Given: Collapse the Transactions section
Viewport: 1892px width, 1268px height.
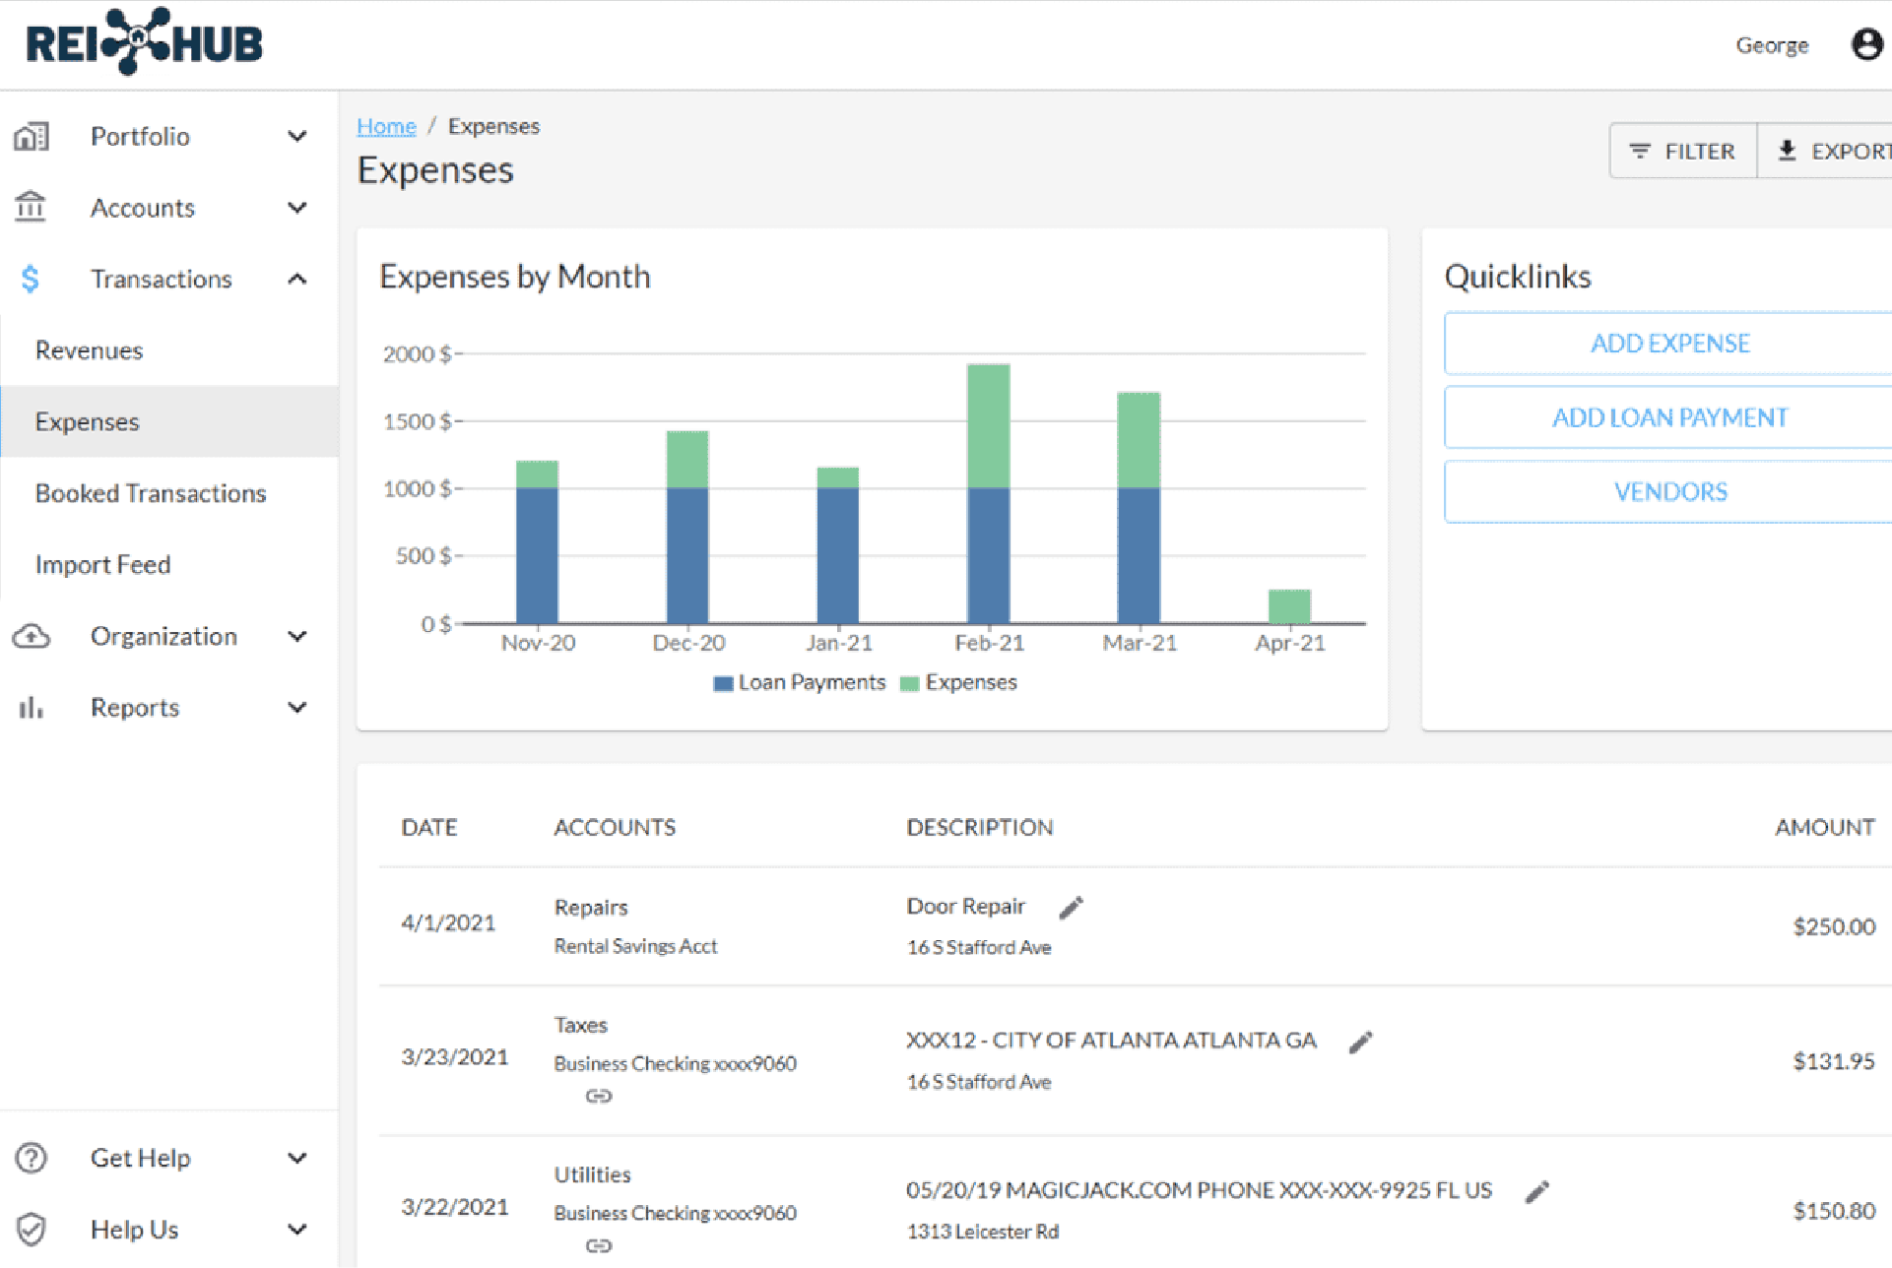Looking at the screenshot, I should click(x=296, y=279).
